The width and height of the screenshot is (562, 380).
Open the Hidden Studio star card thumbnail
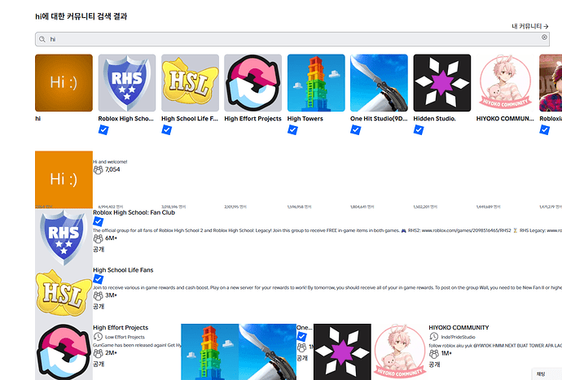(442, 83)
